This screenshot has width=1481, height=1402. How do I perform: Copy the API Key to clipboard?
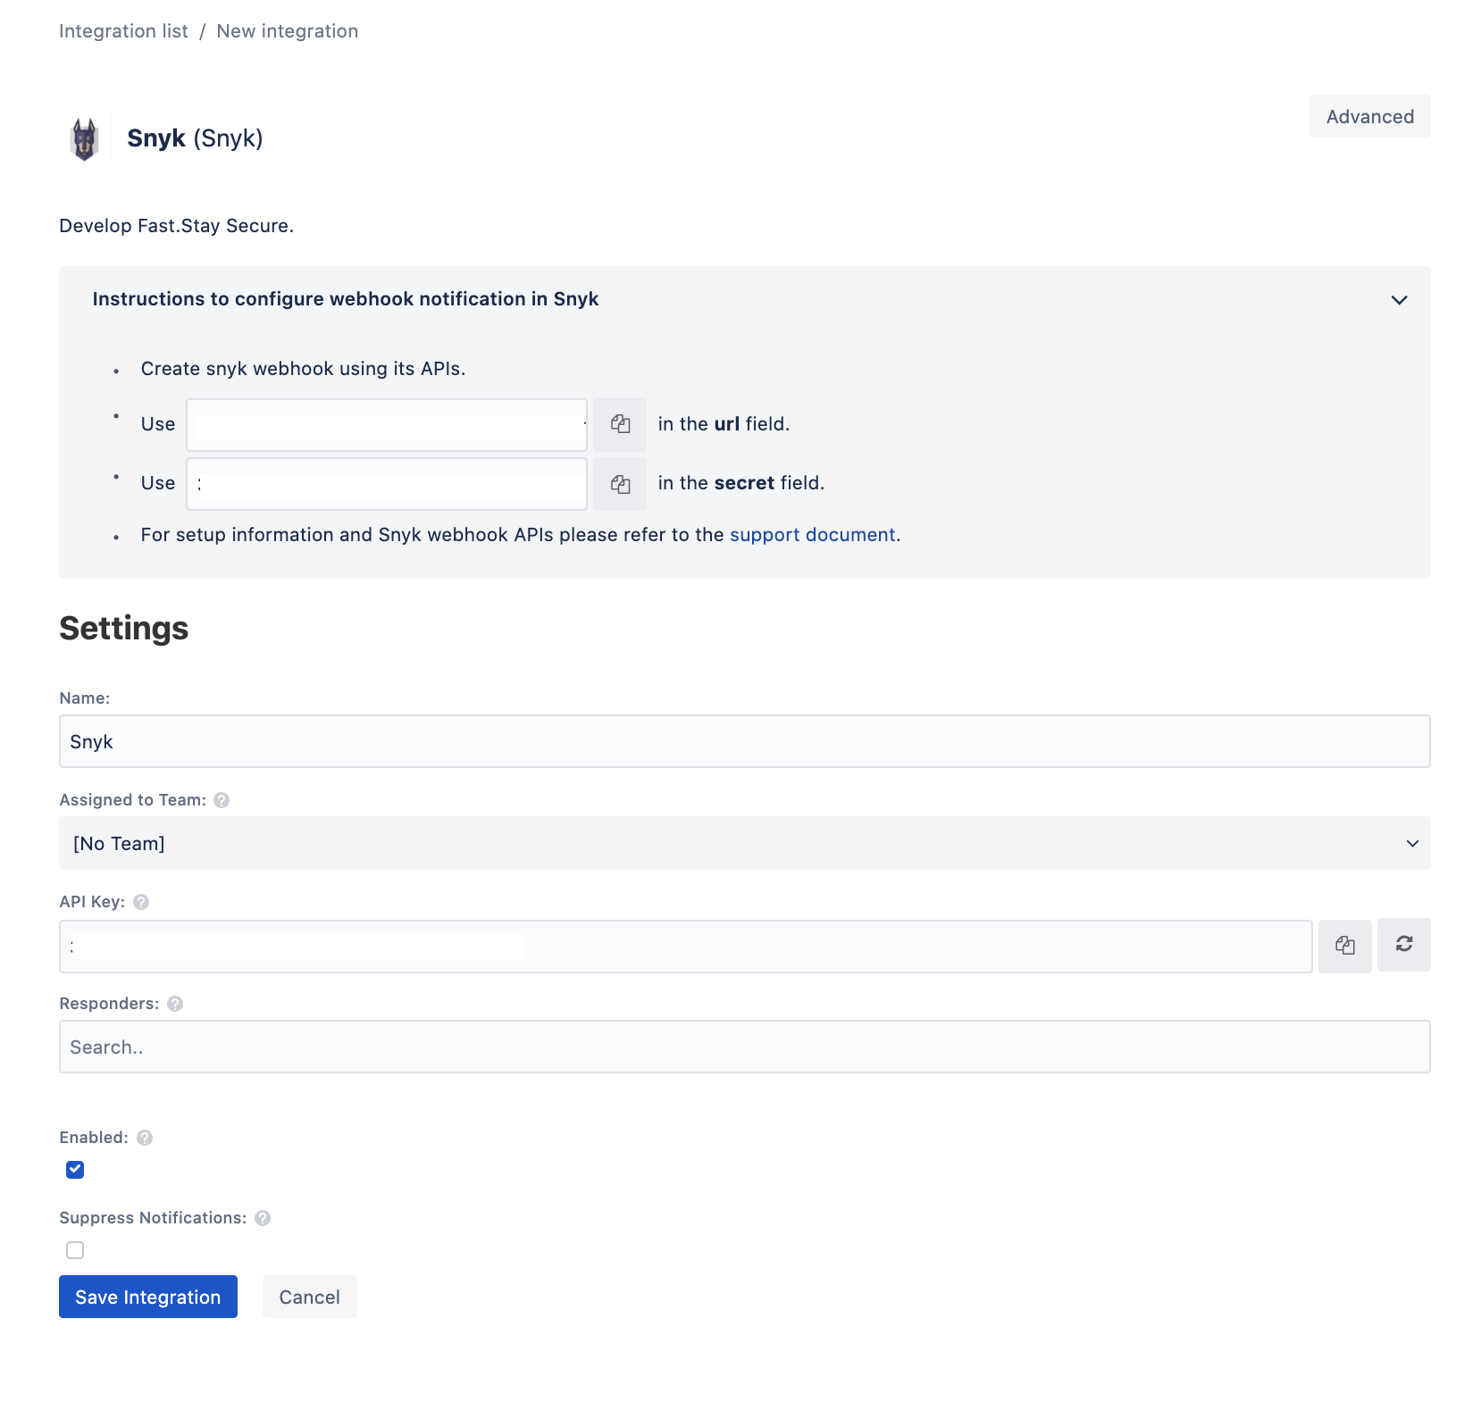1344,946
